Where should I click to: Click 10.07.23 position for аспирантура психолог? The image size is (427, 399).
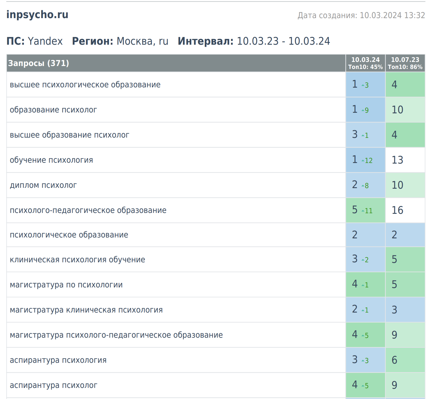(x=405, y=385)
